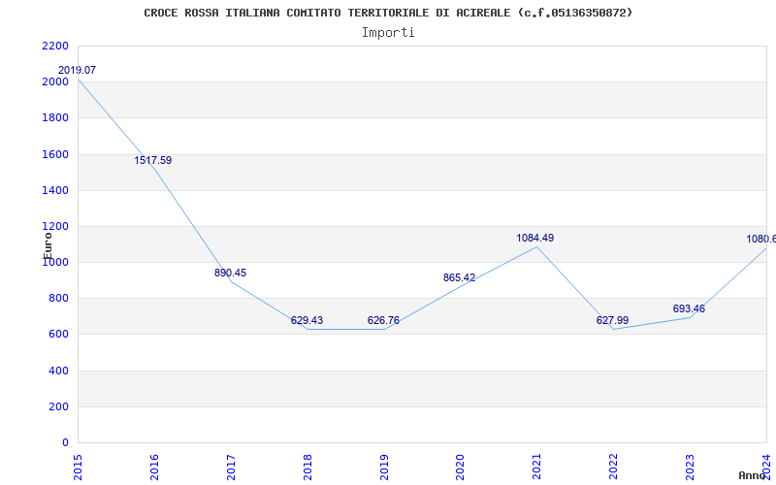
Task: Click the 400 y-axis tick label
Action: click(x=59, y=371)
